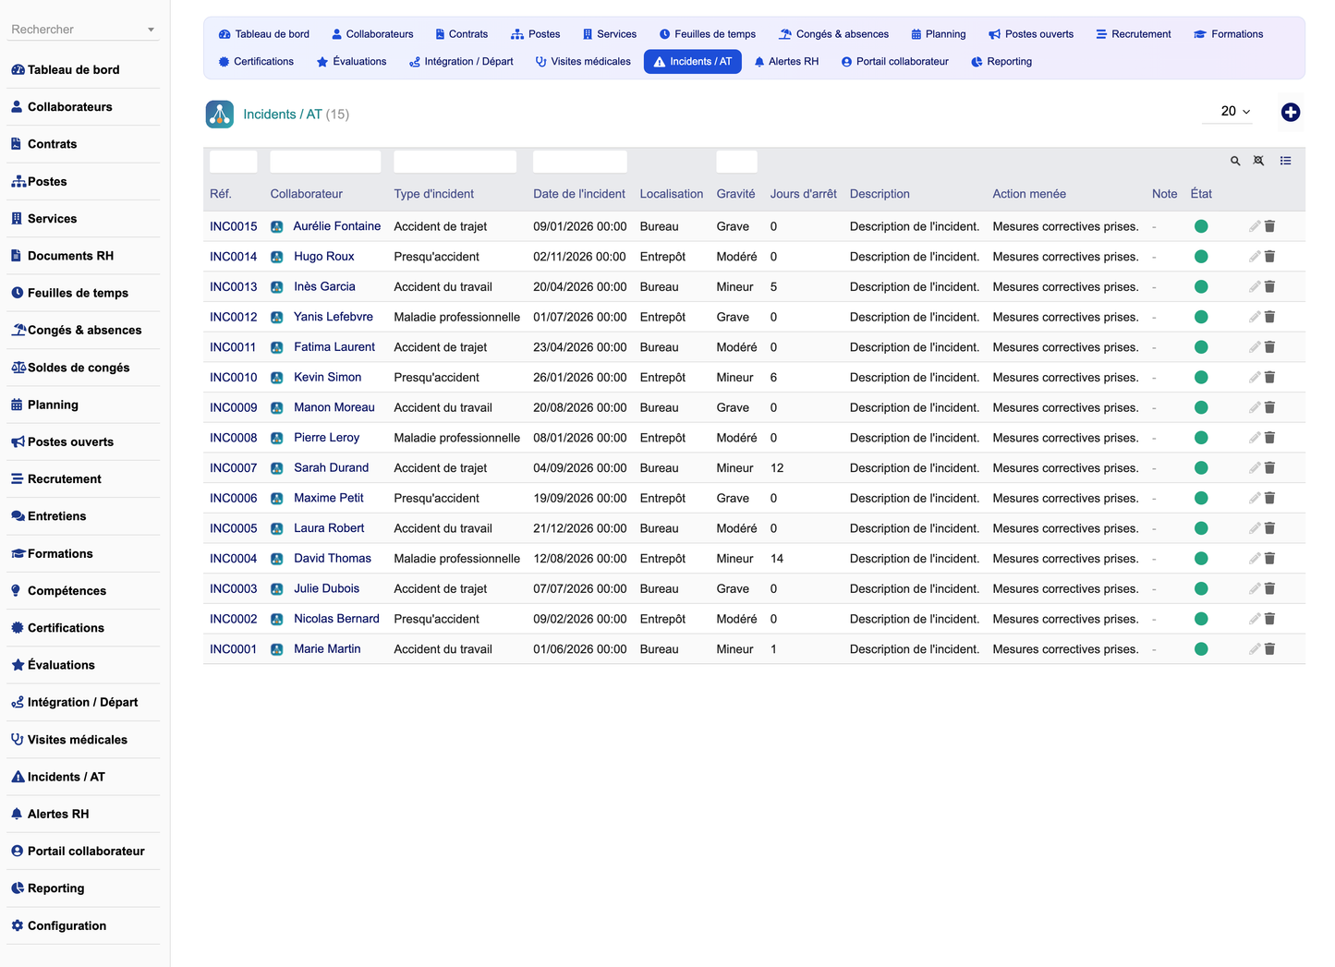Click date cell '04/09/2026 00:00'
This screenshot has height=967, width=1335.
(580, 468)
